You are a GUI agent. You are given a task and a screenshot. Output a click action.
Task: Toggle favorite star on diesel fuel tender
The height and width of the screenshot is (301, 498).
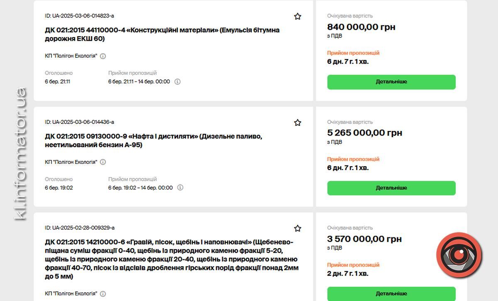coord(297,122)
